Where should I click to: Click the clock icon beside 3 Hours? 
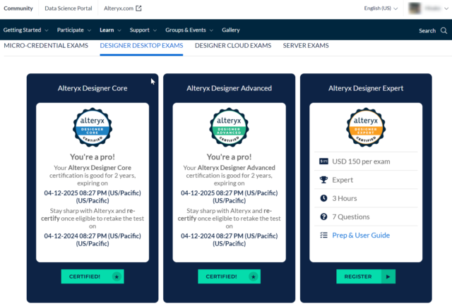(x=323, y=198)
